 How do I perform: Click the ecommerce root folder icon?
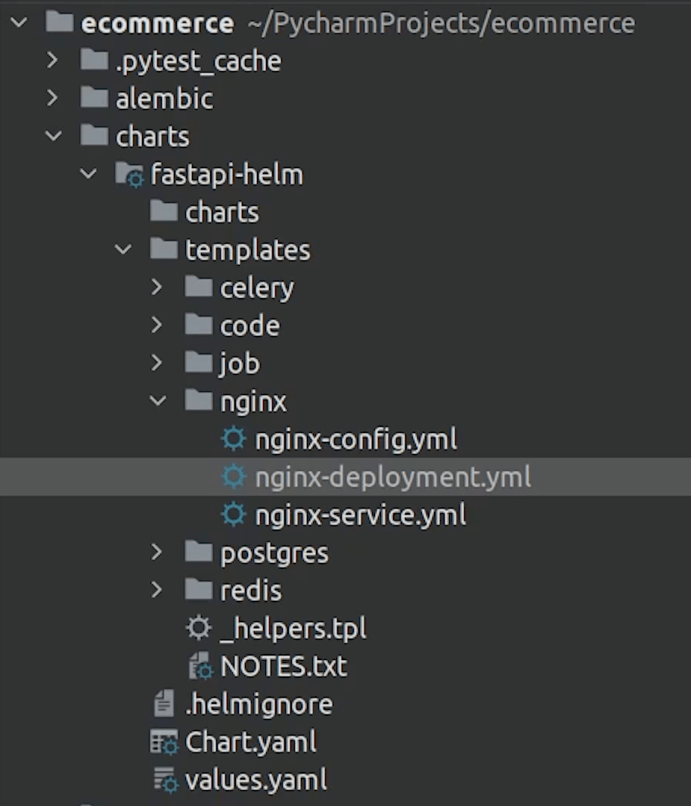(60, 22)
